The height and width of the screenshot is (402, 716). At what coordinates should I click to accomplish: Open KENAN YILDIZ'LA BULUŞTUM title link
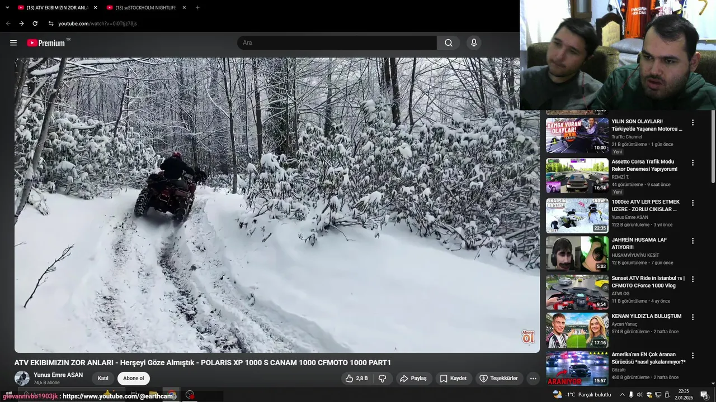[646, 316]
